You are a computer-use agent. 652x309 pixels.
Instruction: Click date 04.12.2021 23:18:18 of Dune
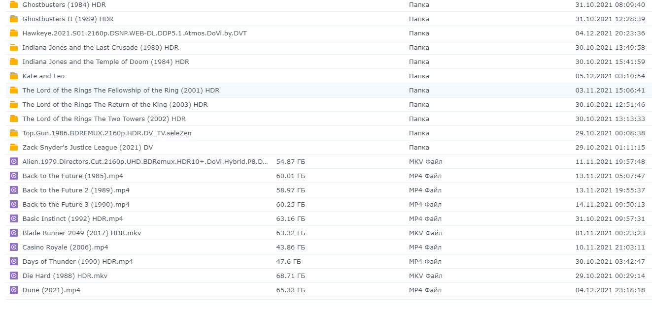pyautogui.click(x=610, y=290)
